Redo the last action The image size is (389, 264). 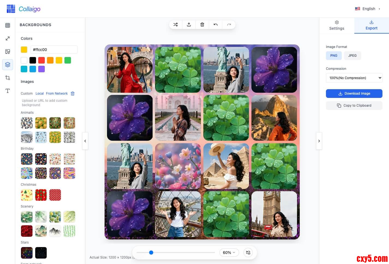point(229,25)
